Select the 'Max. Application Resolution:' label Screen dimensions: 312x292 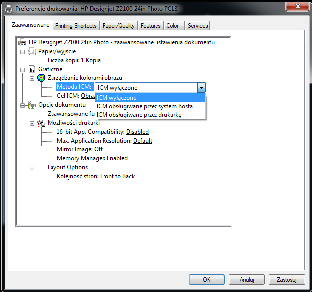94,141
